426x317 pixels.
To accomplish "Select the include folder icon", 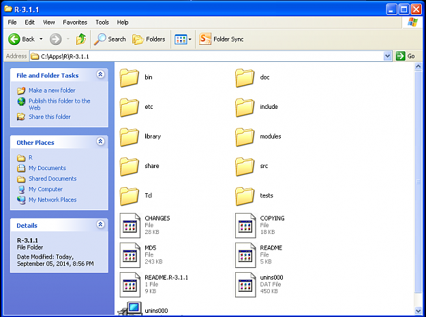I will 245,107.
